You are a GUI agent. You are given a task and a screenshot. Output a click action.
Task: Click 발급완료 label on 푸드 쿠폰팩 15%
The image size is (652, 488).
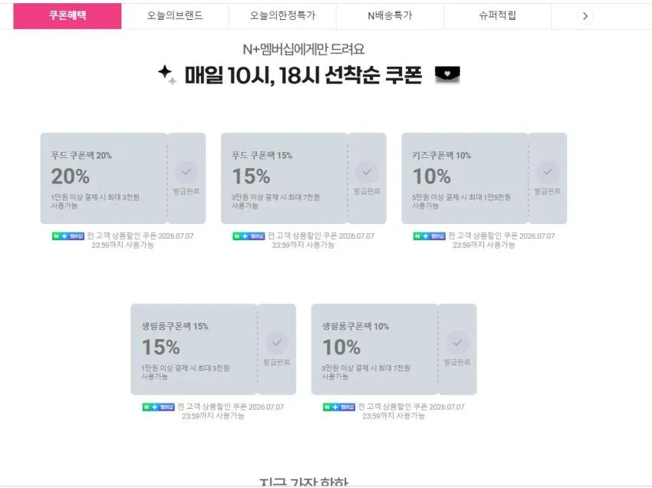click(x=367, y=191)
